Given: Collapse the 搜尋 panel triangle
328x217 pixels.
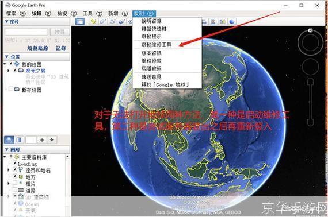Looking at the screenshot, I should 7,21.
